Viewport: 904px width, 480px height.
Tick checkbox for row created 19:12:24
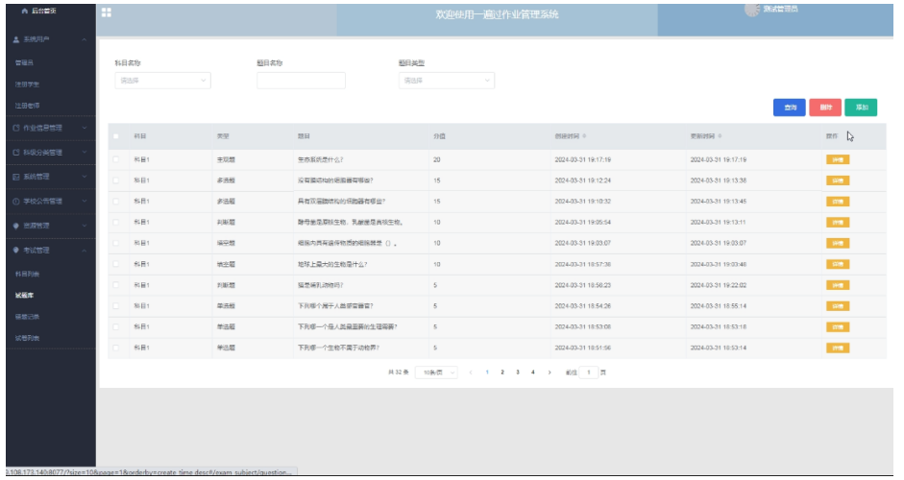pyautogui.click(x=116, y=180)
